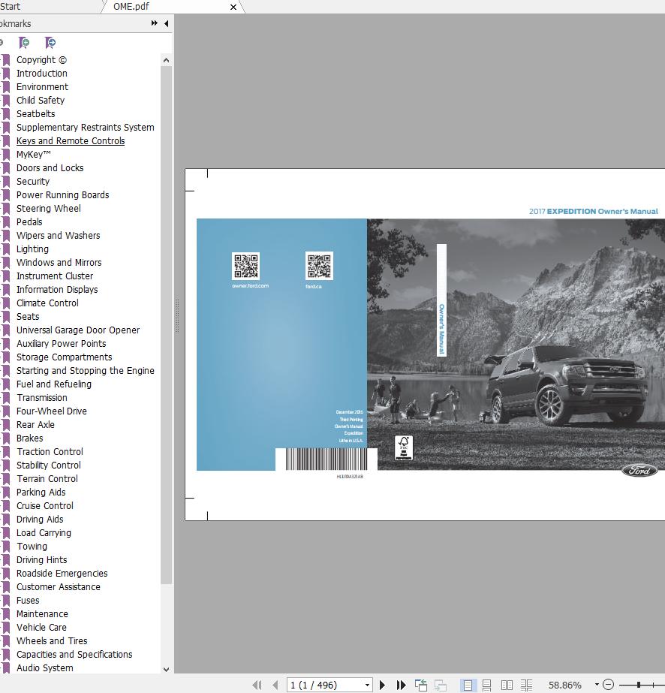Go to the previous page

point(275,685)
